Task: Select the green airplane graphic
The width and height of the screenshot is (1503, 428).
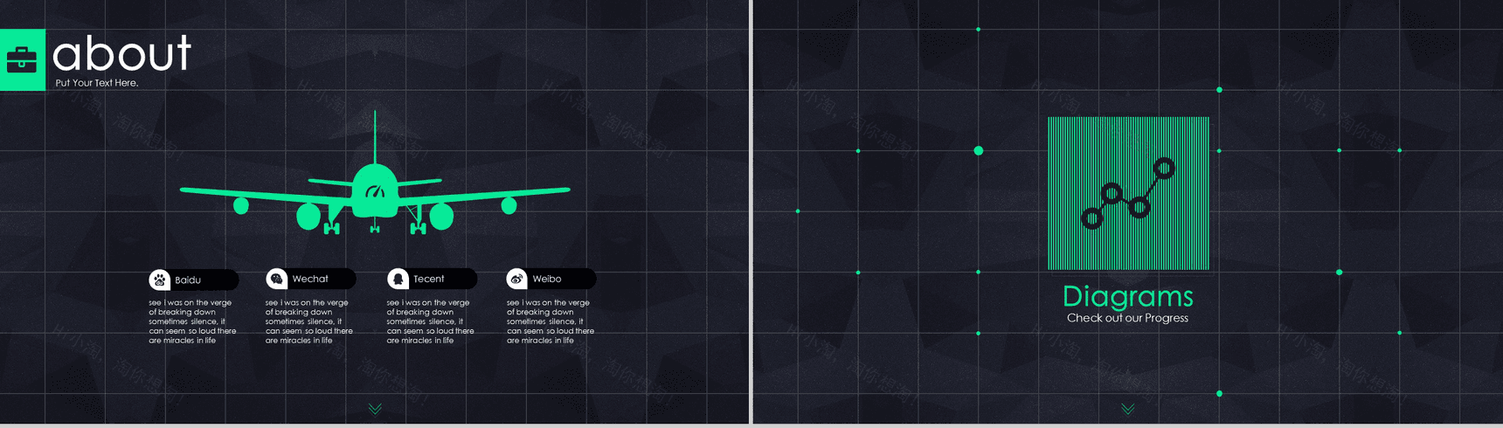Action: [375, 193]
